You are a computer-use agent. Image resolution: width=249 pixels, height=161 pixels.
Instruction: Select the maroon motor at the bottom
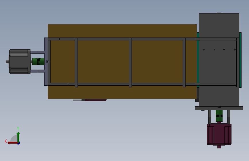(219, 134)
